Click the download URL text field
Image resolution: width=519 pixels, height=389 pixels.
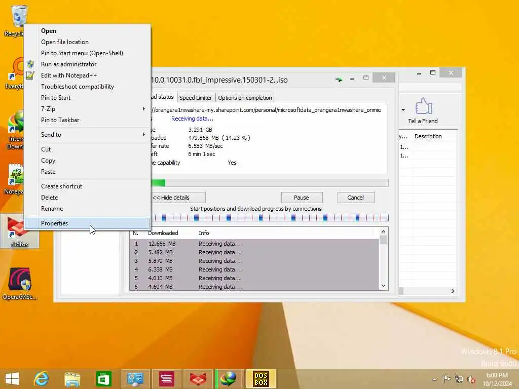coord(267,110)
